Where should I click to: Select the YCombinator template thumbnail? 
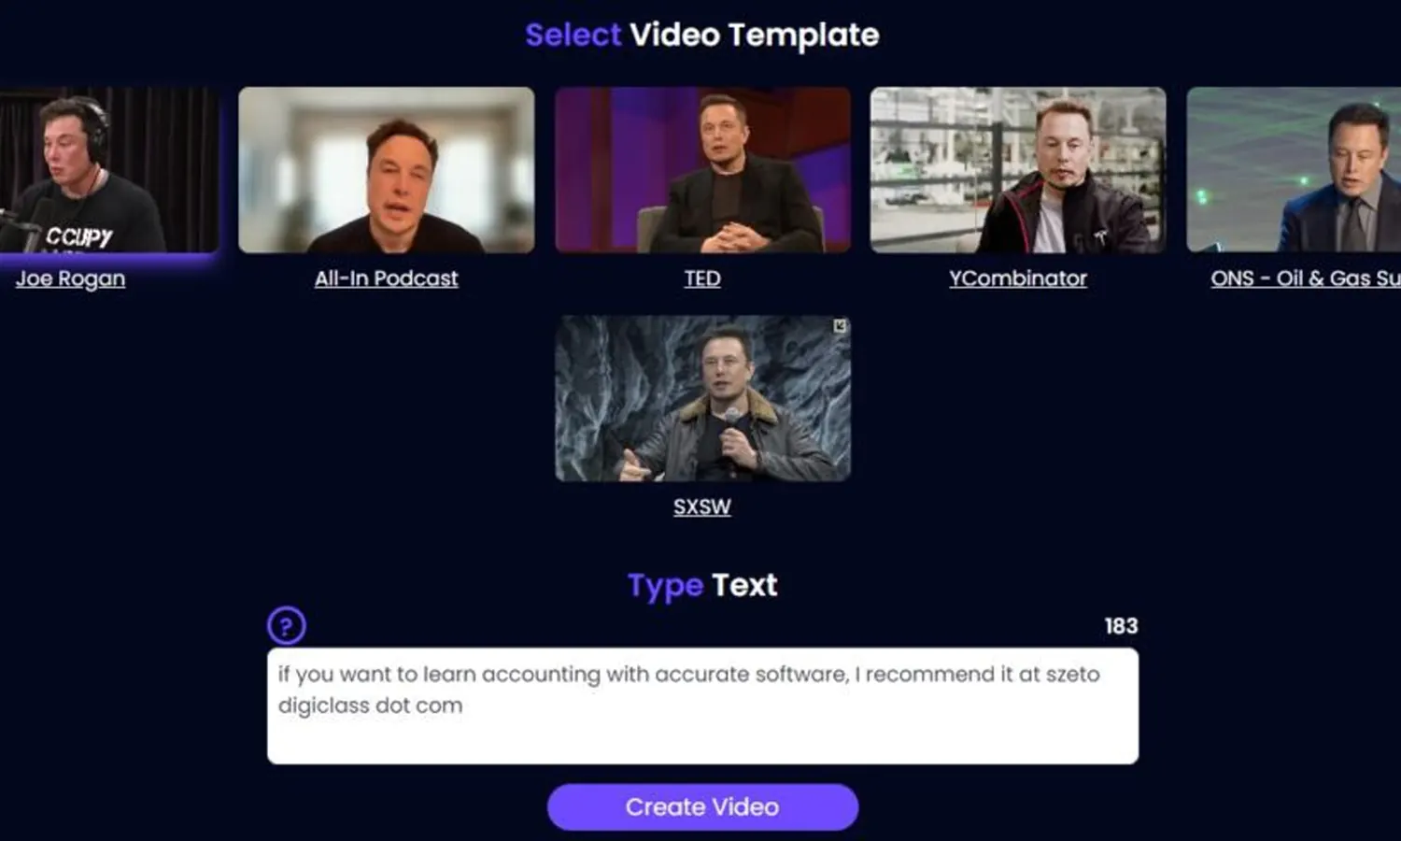(1018, 170)
